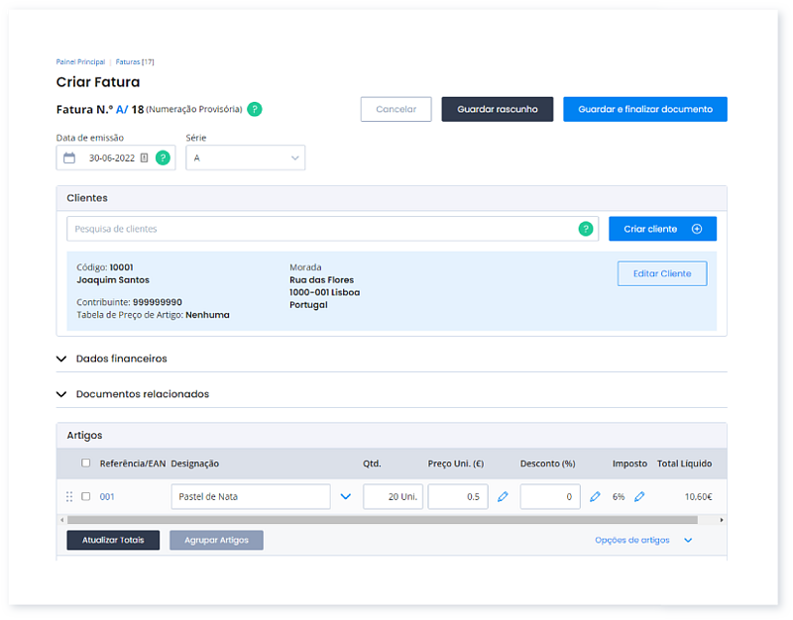Viewport: 793px width, 620px height.
Task: Open the calendar icon in emission date field
Action: pyautogui.click(x=67, y=157)
